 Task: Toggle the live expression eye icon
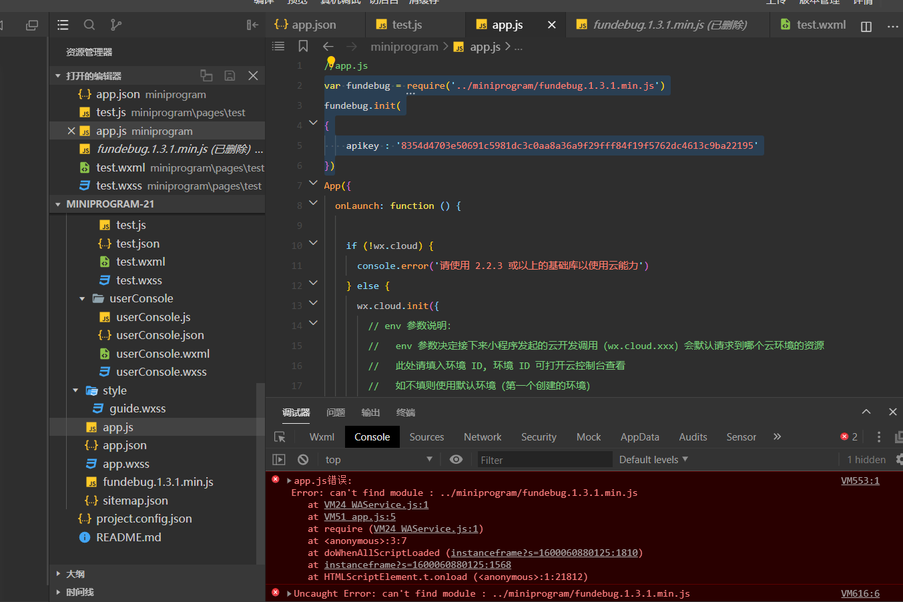(x=456, y=459)
